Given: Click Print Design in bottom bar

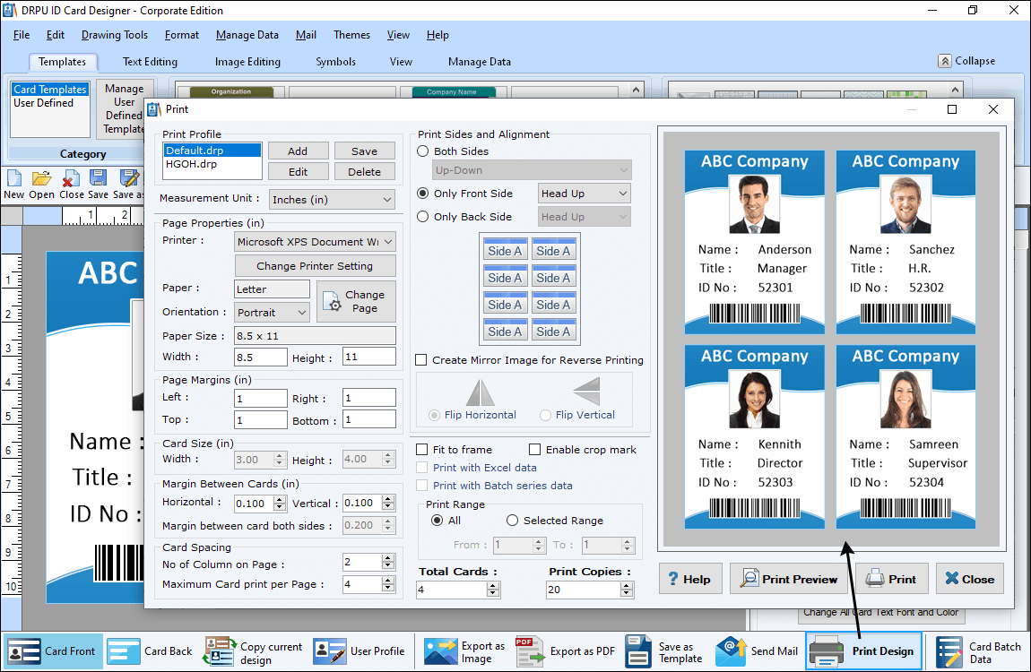Looking at the screenshot, I should pos(863,651).
